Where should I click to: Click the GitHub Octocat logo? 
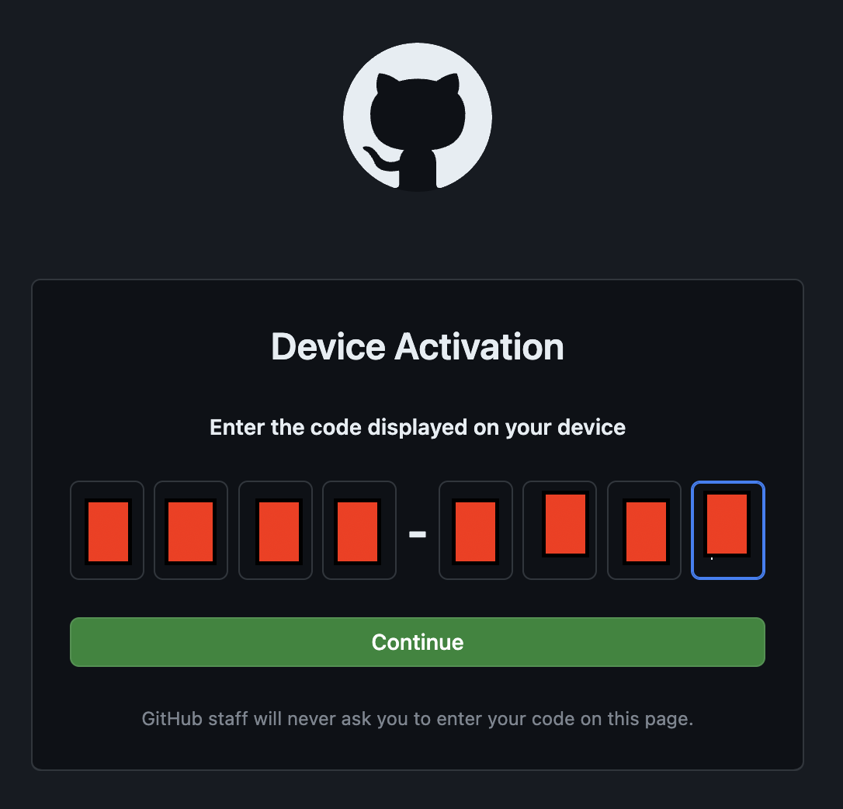click(x=417, y=117)
